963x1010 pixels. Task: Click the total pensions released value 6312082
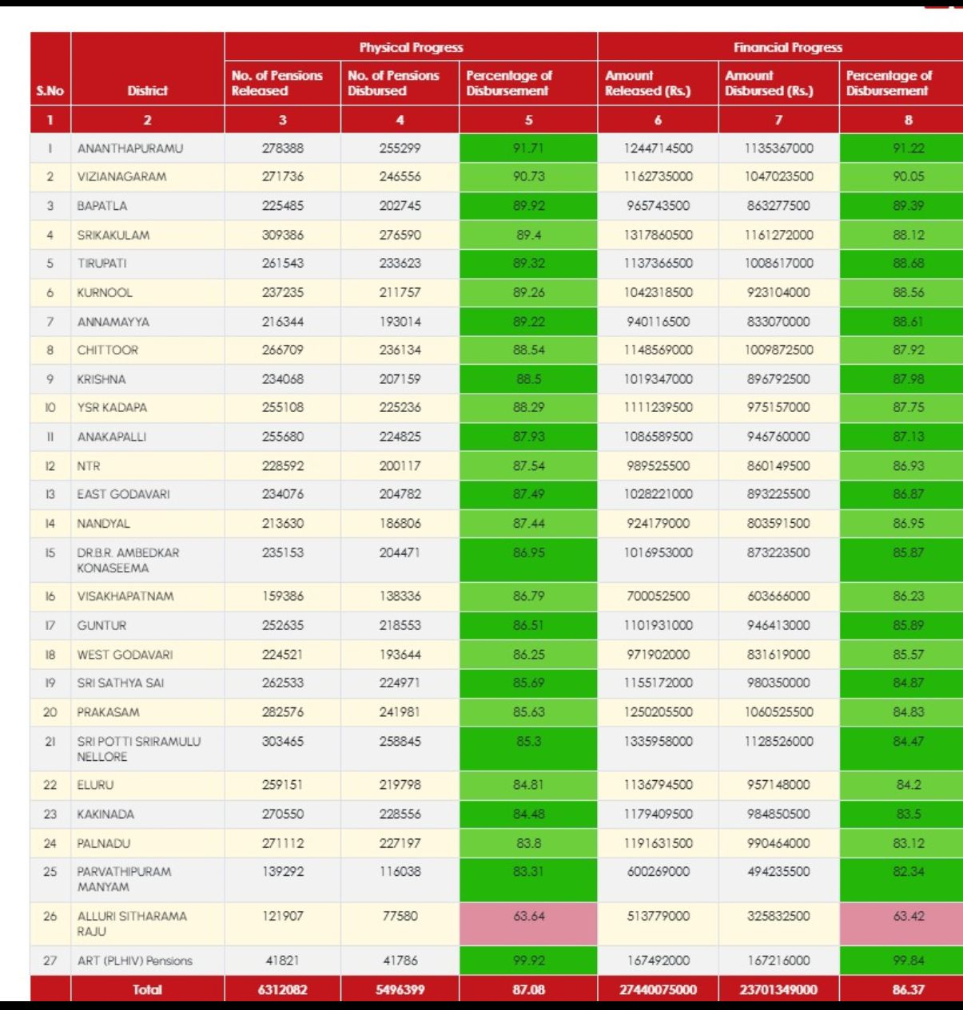pyautogui.click(x=282, y=989)
